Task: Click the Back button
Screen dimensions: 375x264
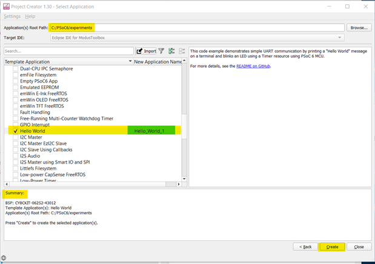Action: pyautogui.click(x=305, y=247)
